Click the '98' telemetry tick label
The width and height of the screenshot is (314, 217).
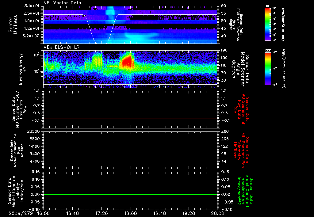click(x=224, y=154)
